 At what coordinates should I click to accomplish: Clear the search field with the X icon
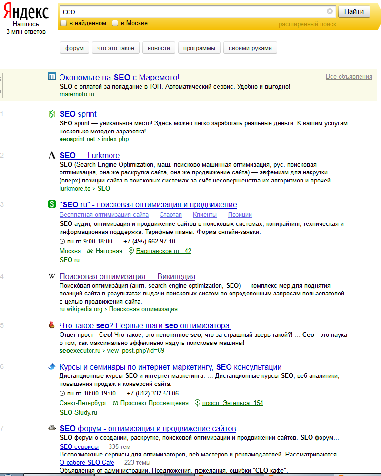coord(330,11)
